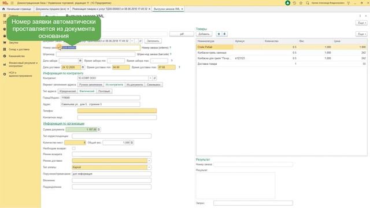Select Из контрагента address option

(x=114, y=85)
